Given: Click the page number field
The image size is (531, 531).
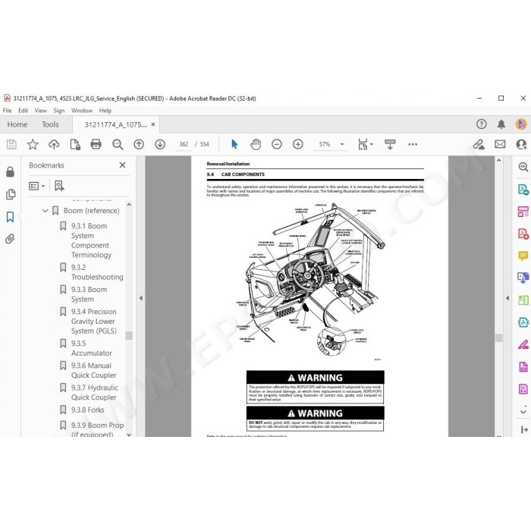Looking at the screenshot, I should tap(184, 144).
